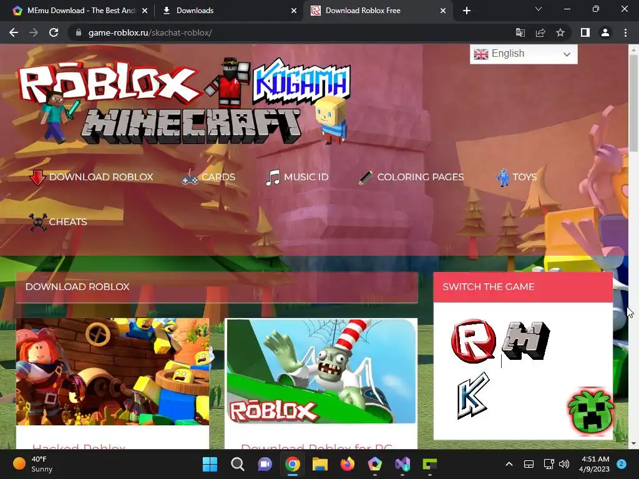Screen dimensions: 639x479
Task: Open the Chrome profile icon
Action: 605,32
